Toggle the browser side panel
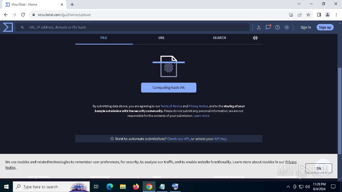The width and height of the screenshot is (342, 192). point(319,15)
